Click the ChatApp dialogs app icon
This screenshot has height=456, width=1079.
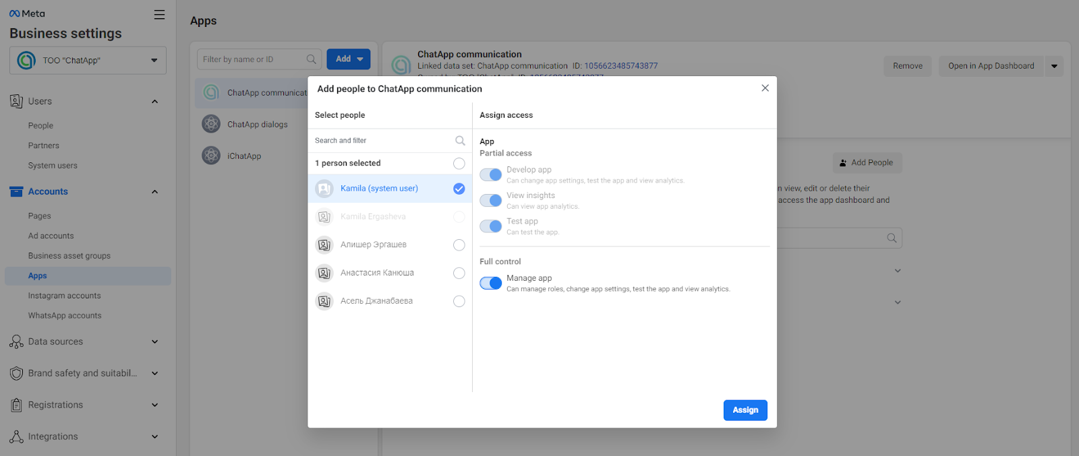click(x=211, y=124)
